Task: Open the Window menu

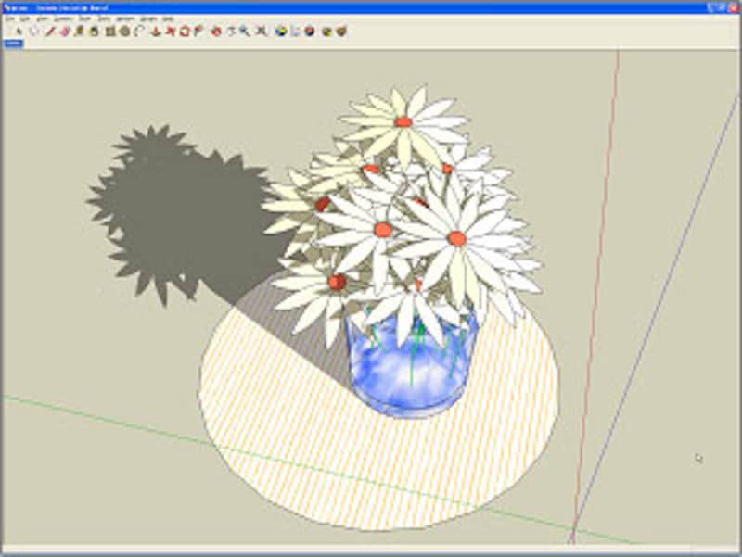Action: 126,19
